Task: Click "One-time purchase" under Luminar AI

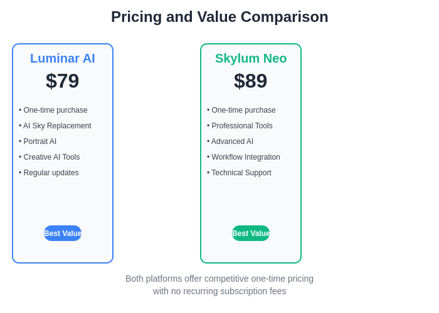Action: (53, 110)
